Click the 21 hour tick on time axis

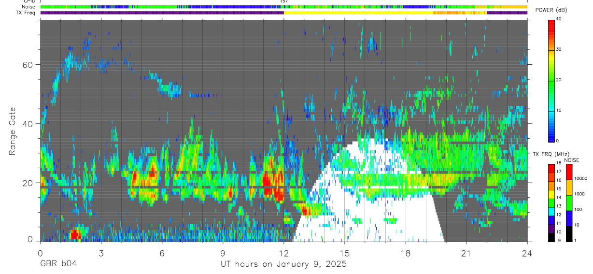466,253
